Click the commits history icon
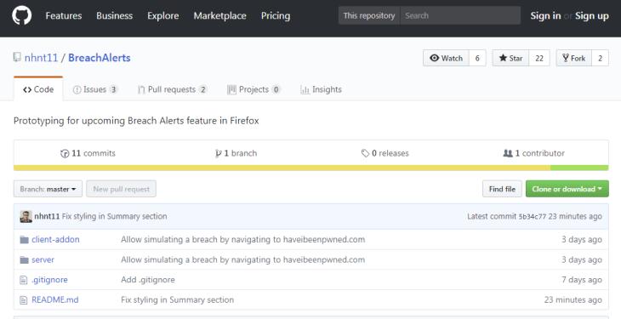This screenshot has width=621, height=319. coord(65,153)
